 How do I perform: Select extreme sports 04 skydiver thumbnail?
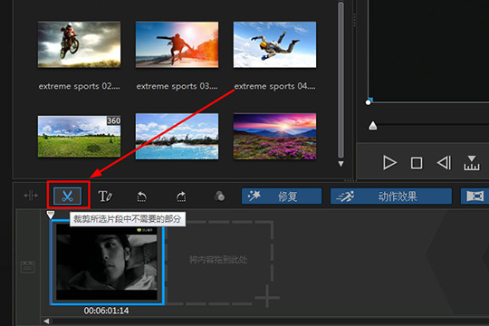(274, 44)
